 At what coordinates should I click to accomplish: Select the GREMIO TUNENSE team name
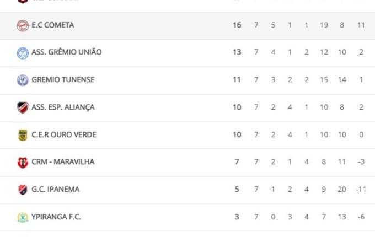tap(63, 80)
